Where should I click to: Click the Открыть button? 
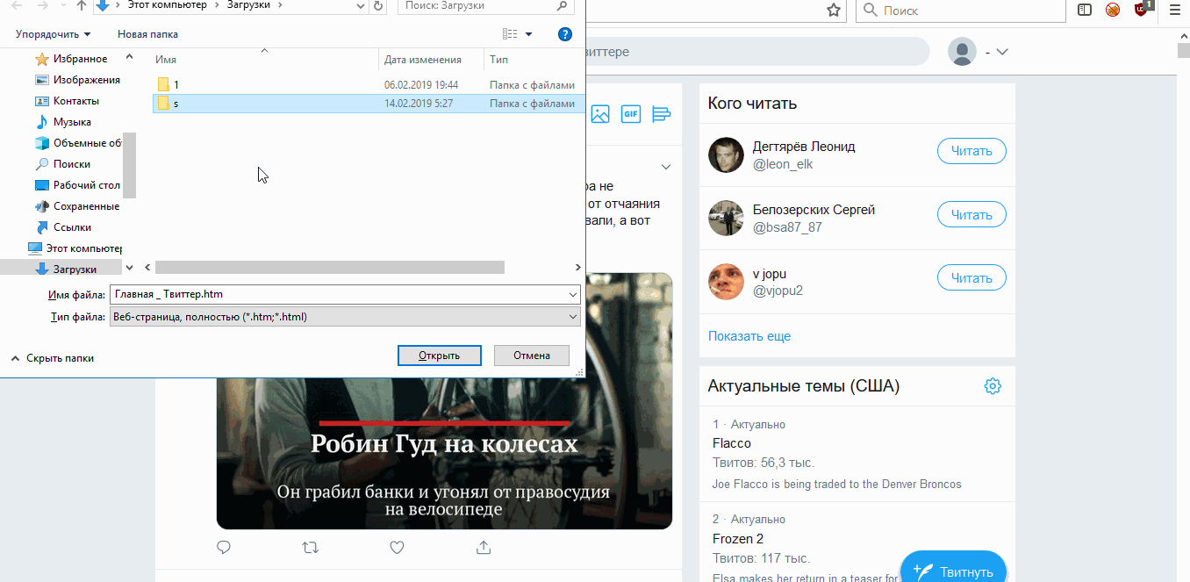[440, 356]
